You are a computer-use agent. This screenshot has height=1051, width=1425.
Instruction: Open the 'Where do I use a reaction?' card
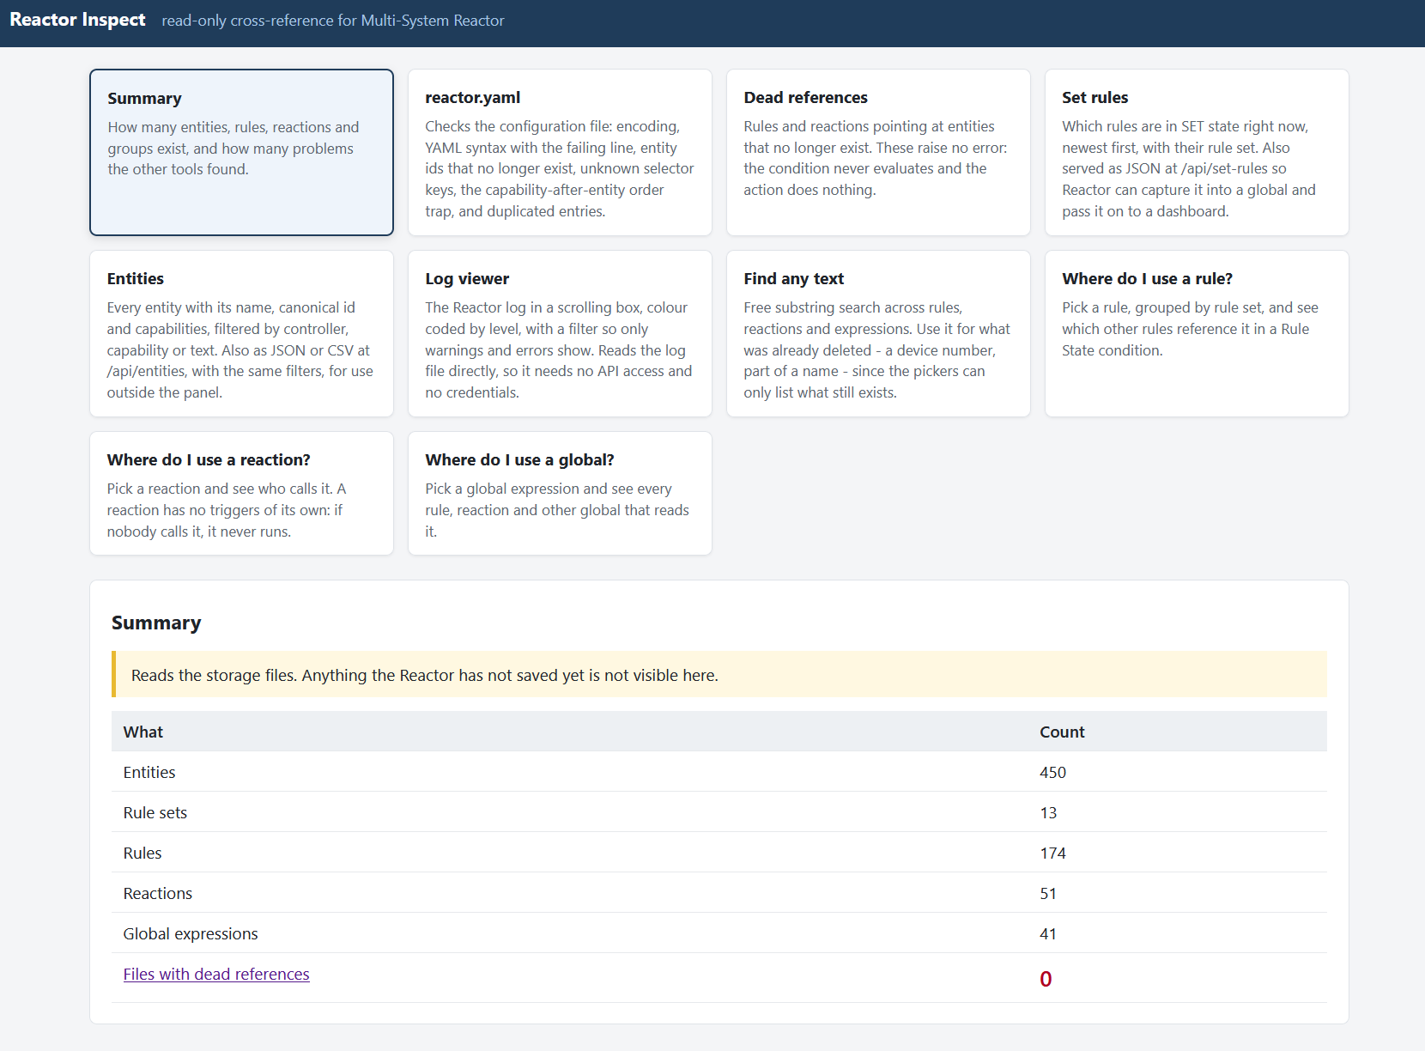pyautogui.click(x=241, y=493)
